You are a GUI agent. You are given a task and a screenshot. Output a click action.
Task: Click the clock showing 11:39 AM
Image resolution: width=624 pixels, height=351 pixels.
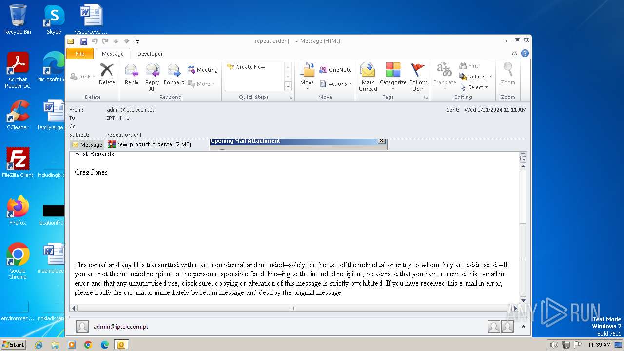tap(599, 345)
